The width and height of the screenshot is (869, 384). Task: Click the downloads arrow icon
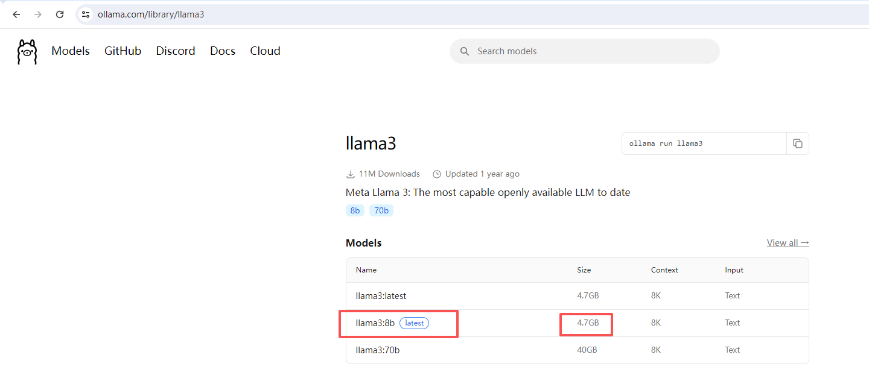click(350, 174)
